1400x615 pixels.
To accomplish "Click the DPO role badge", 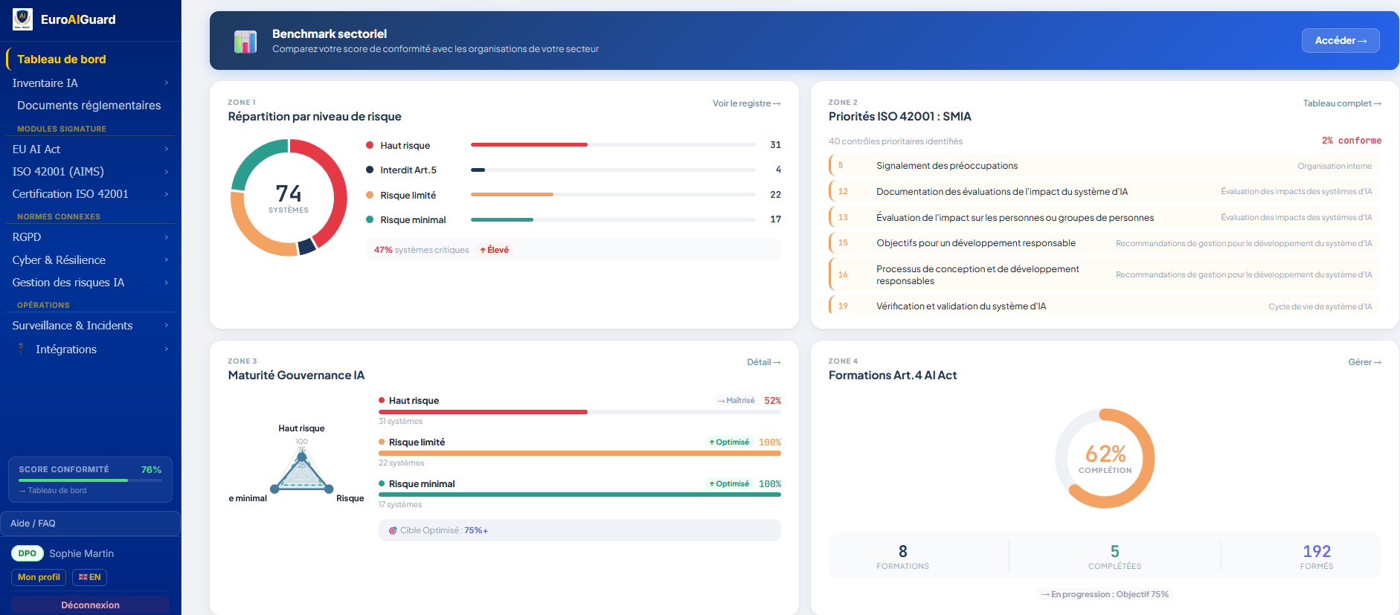I will 28,553.
